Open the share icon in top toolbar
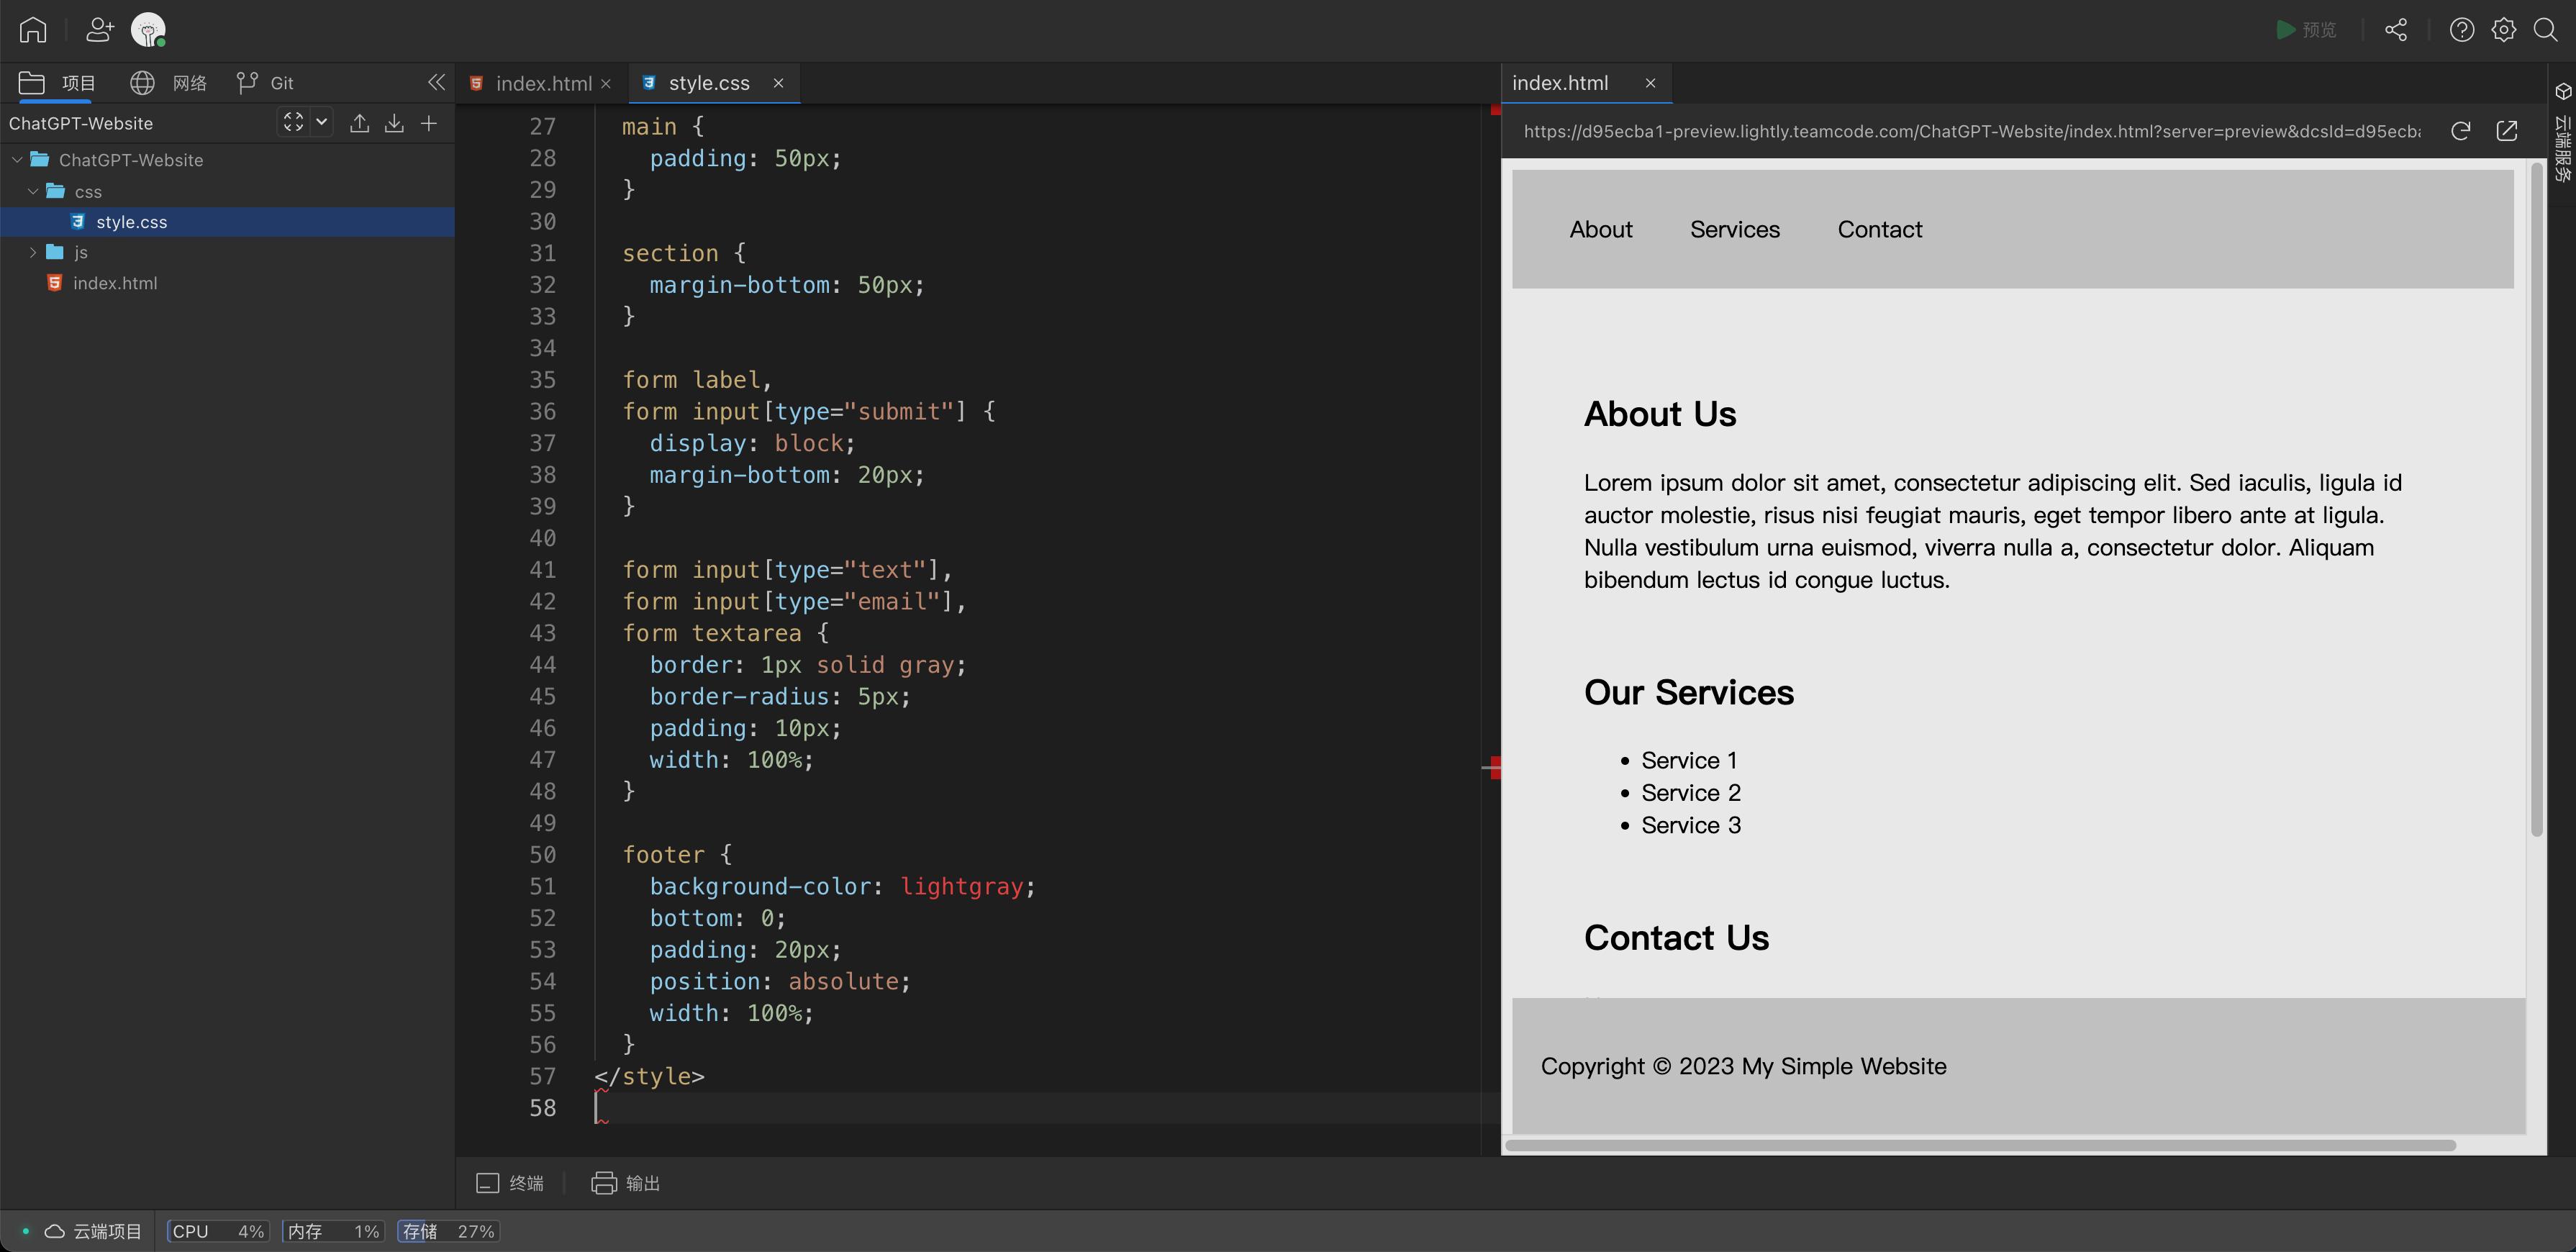 [x=2395, y=30]
